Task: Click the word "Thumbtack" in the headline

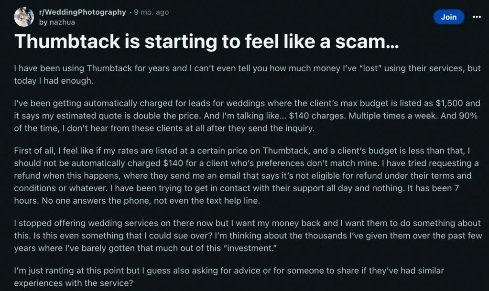Action: (x=67, y=42)
